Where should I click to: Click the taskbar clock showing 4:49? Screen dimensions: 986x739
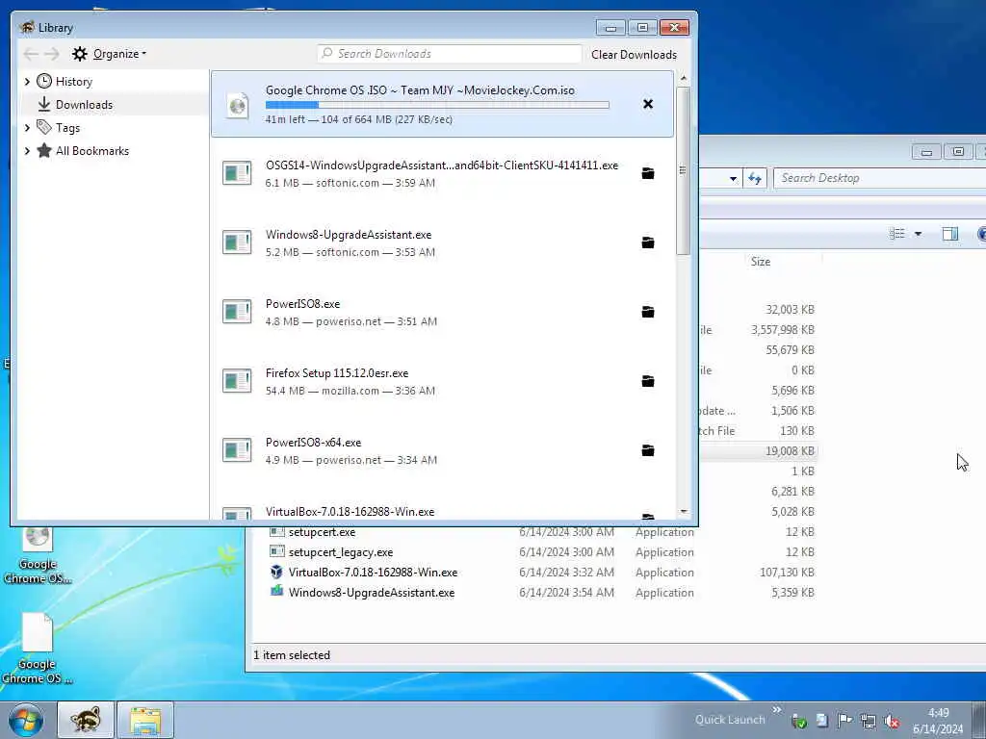(x=938, y=721)
